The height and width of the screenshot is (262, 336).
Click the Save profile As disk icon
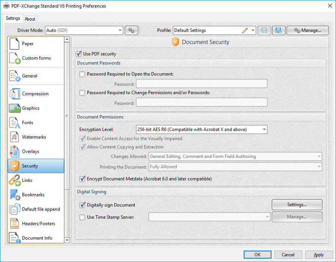279,30
